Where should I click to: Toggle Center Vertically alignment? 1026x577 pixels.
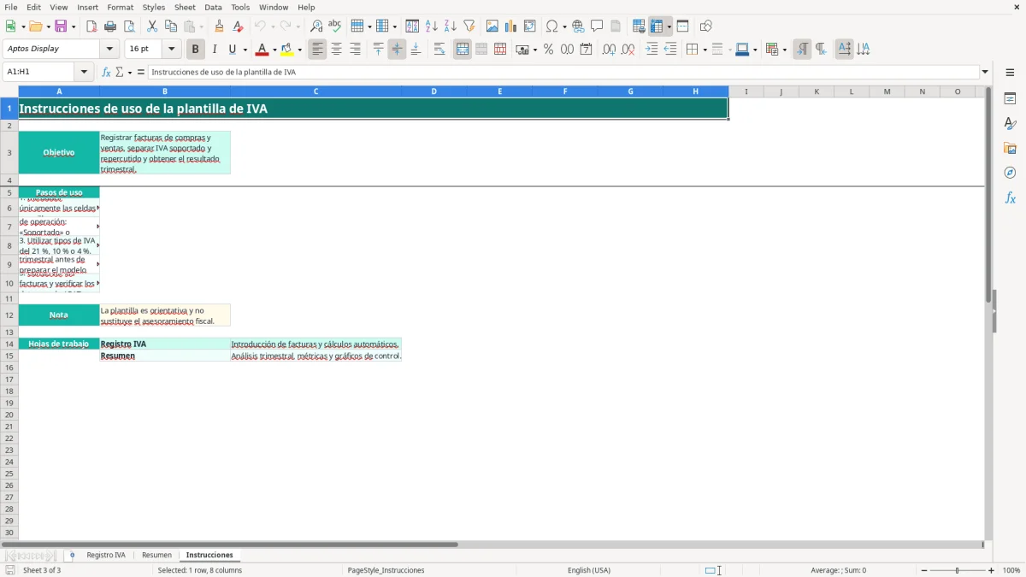click(x=397, y=50)
